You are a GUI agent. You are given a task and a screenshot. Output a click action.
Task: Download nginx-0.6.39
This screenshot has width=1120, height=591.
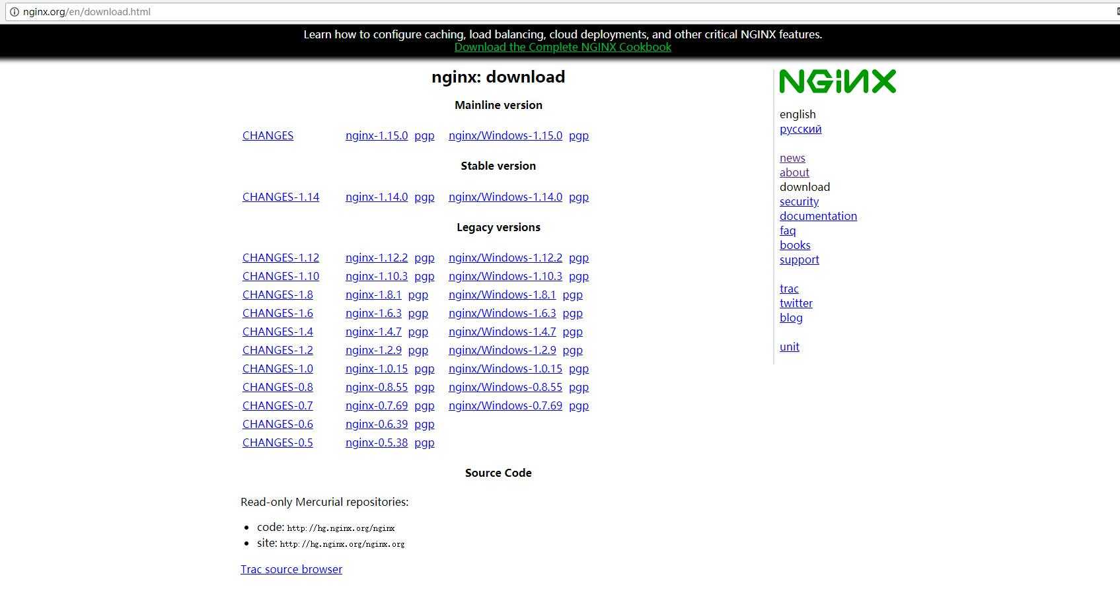(x=377, y=424)
